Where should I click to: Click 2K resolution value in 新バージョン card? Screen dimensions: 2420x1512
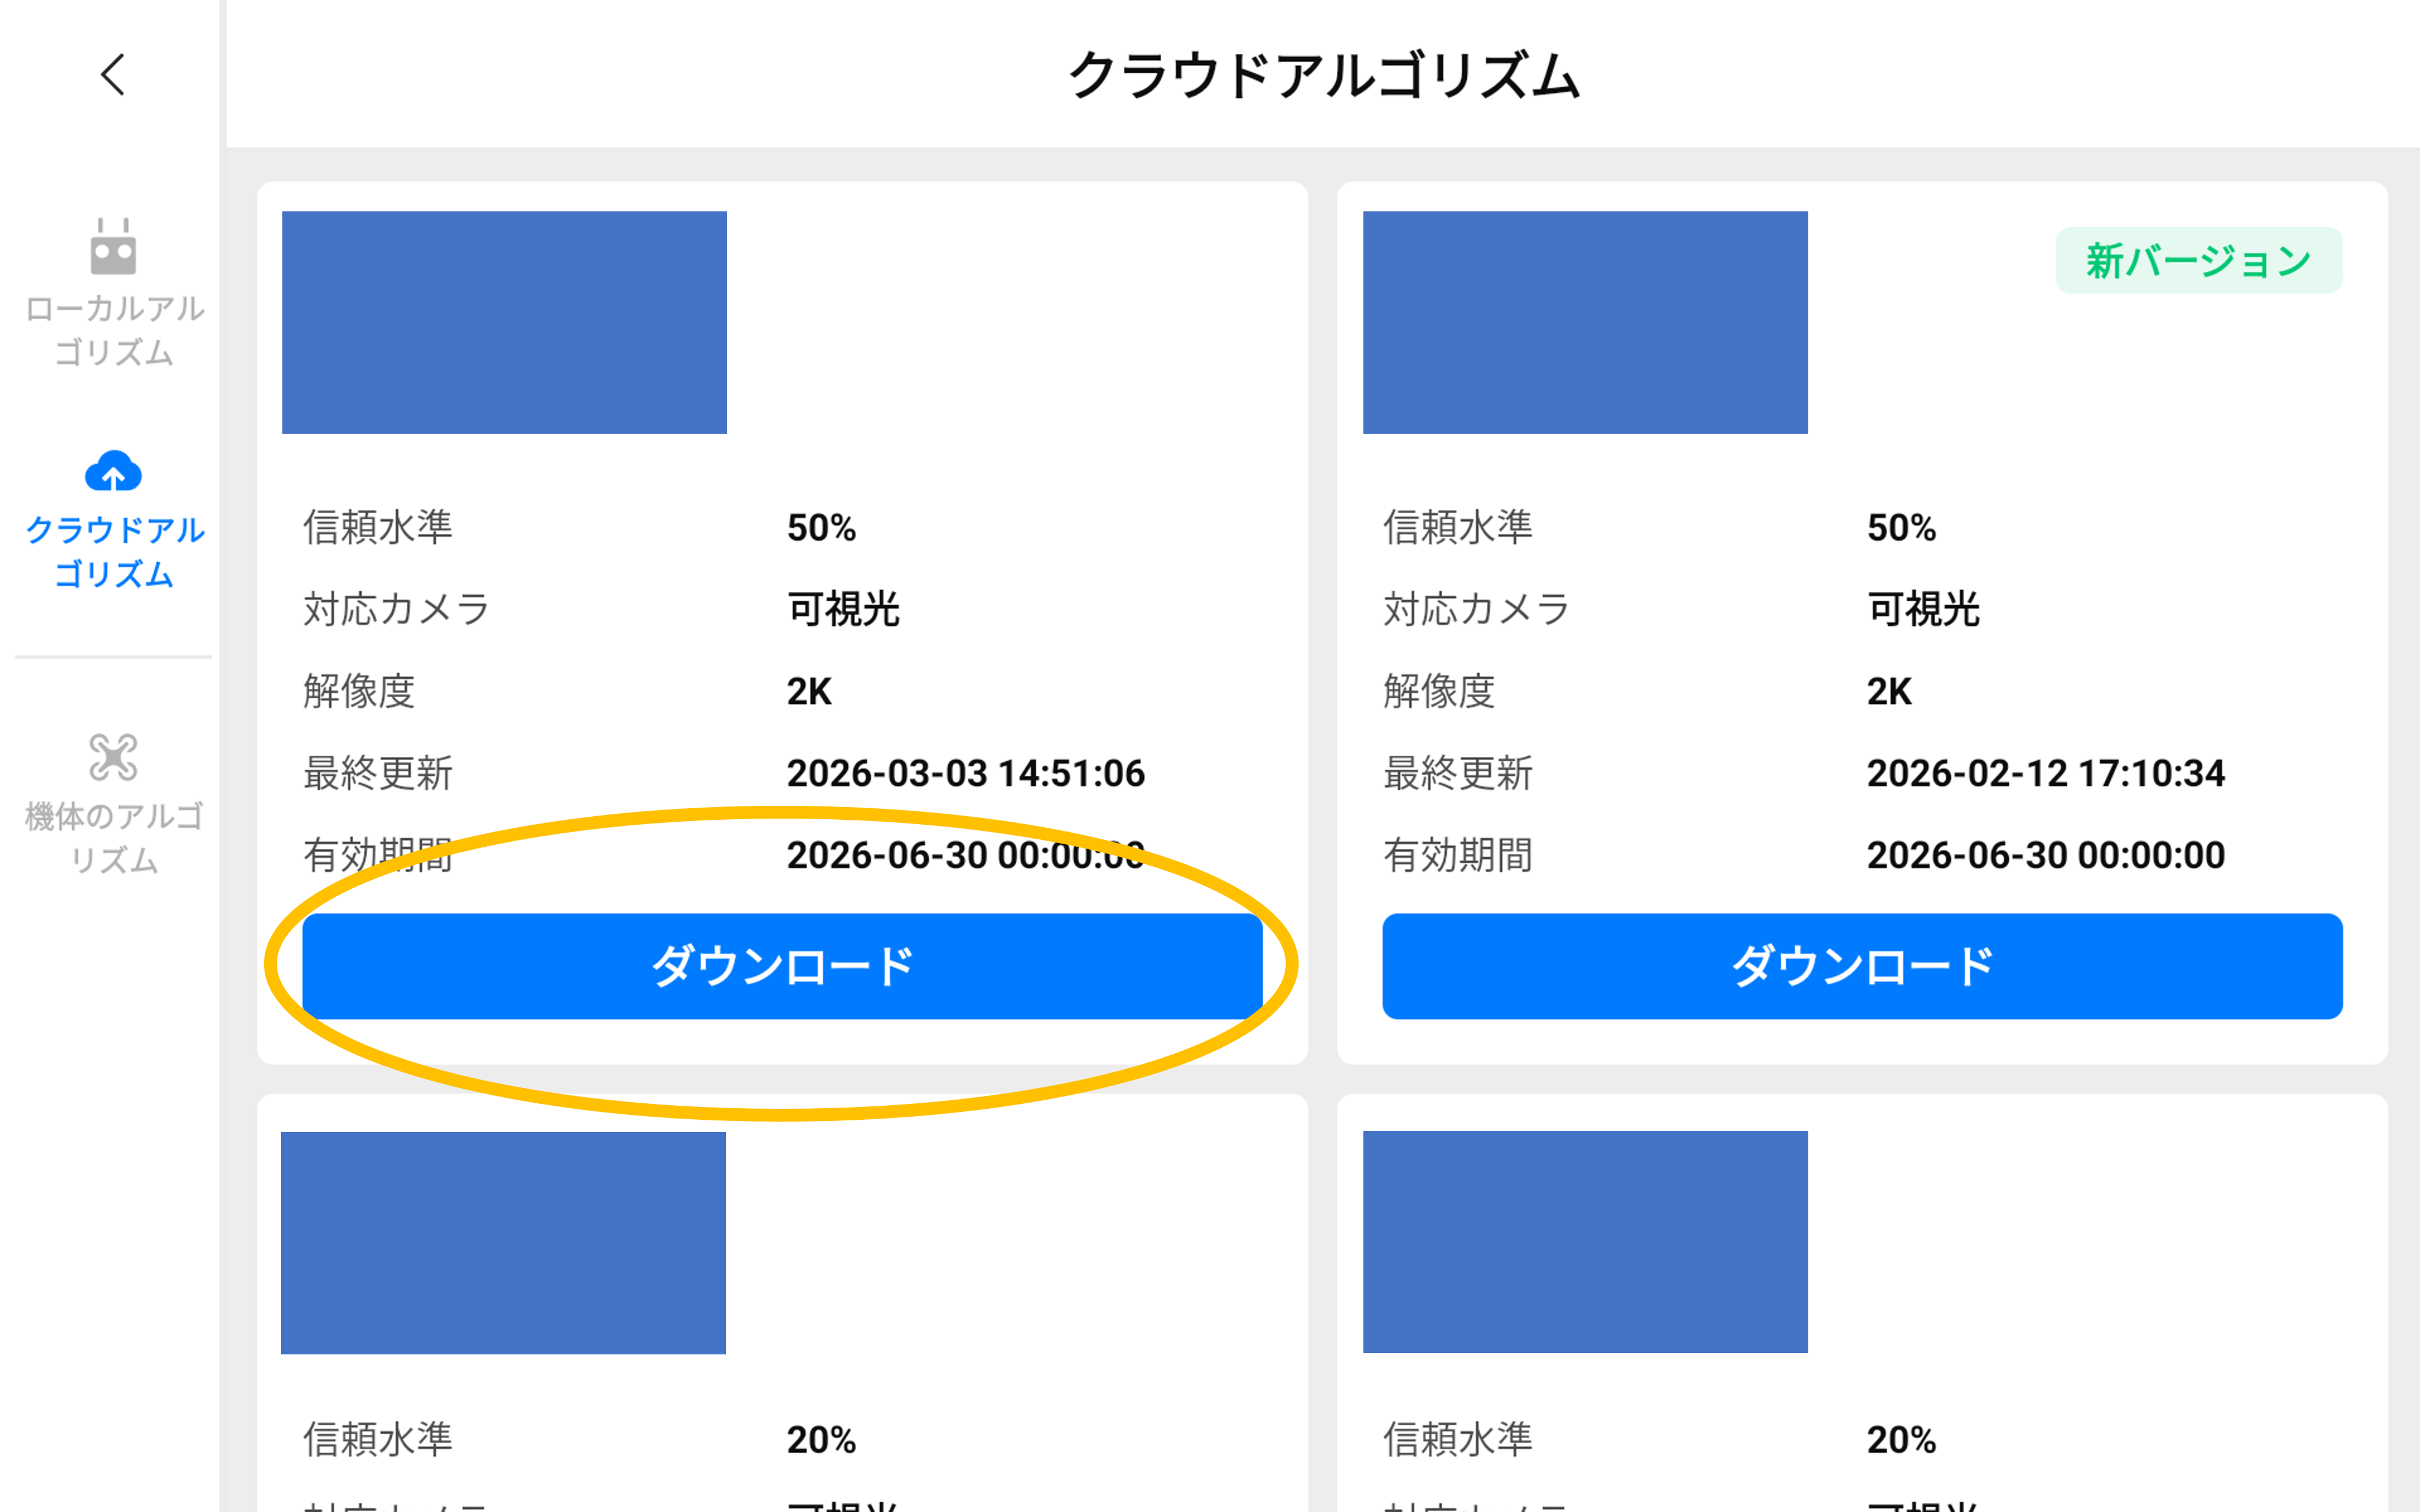[1888, 691]
